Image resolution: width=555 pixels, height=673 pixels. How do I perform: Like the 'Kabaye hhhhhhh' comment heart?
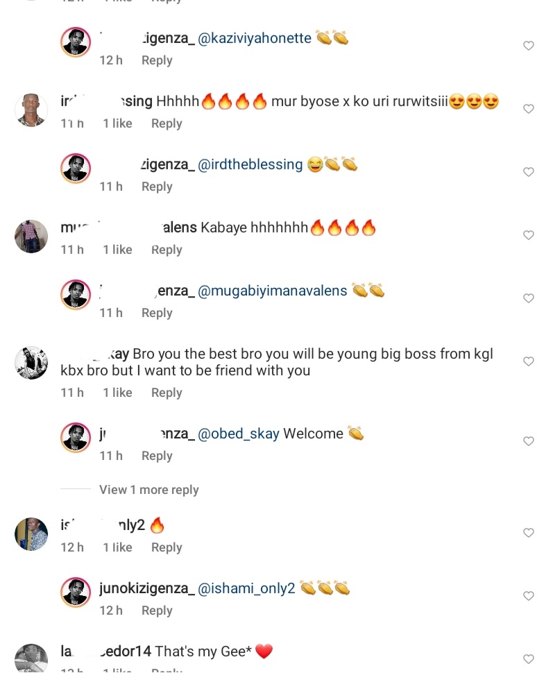click(x=529, y=235)
